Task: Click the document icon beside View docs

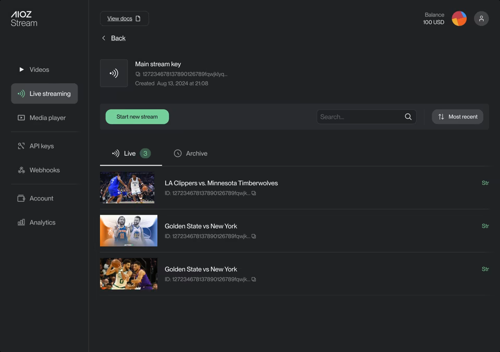Action: coord(137,19)
